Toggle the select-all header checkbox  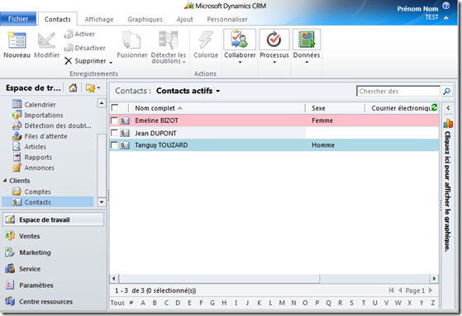click(x=115, y=108)
